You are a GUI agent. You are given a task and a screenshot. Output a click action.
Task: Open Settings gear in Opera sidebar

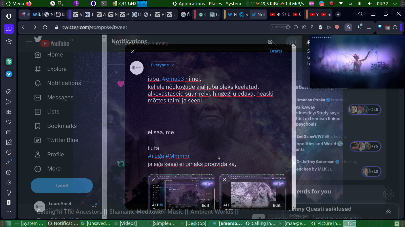tap(9, 183)
